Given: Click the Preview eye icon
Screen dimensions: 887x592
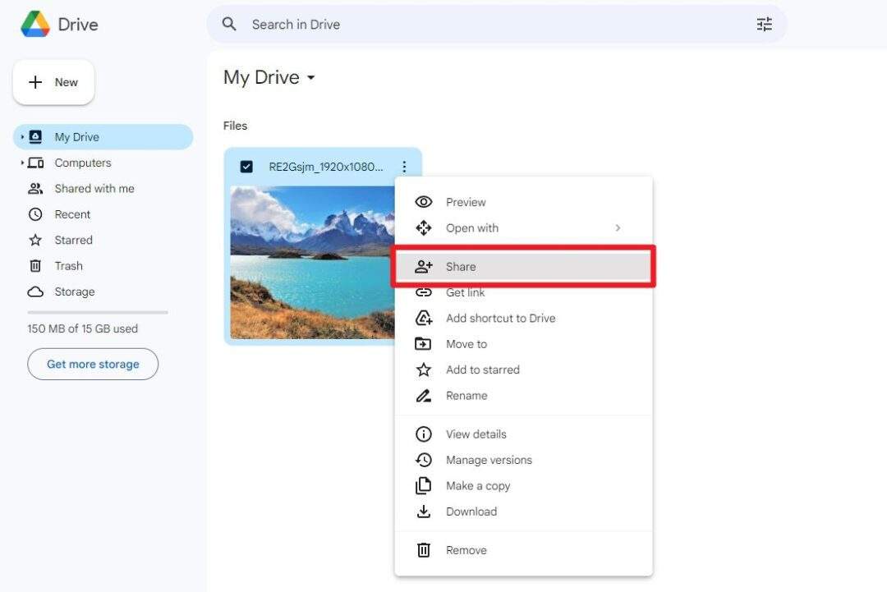Looking at the screenshot, I should click(x=424, y=202).
